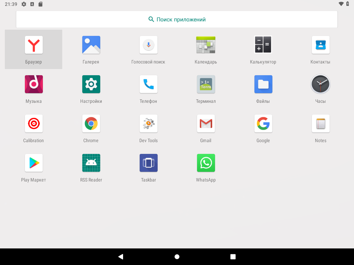354x265 pixels.
Task: Tap the Wi-Fi indicator in status bar
Action: pos(341,4)
